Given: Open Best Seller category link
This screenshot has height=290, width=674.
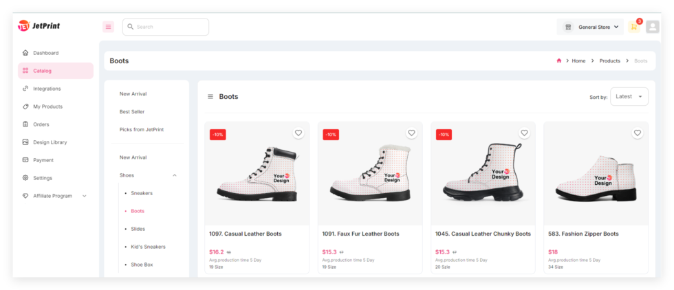Looking at the screenshot, I should coord(132,111).
